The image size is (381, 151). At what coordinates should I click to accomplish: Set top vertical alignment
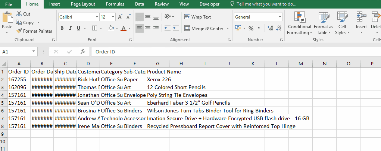pyautogui.click(x=140, y=17)
